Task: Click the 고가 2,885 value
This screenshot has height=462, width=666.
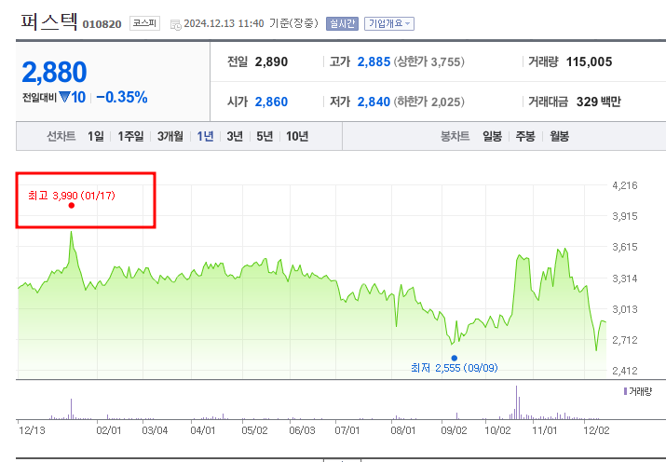Action: coord(374,62)
